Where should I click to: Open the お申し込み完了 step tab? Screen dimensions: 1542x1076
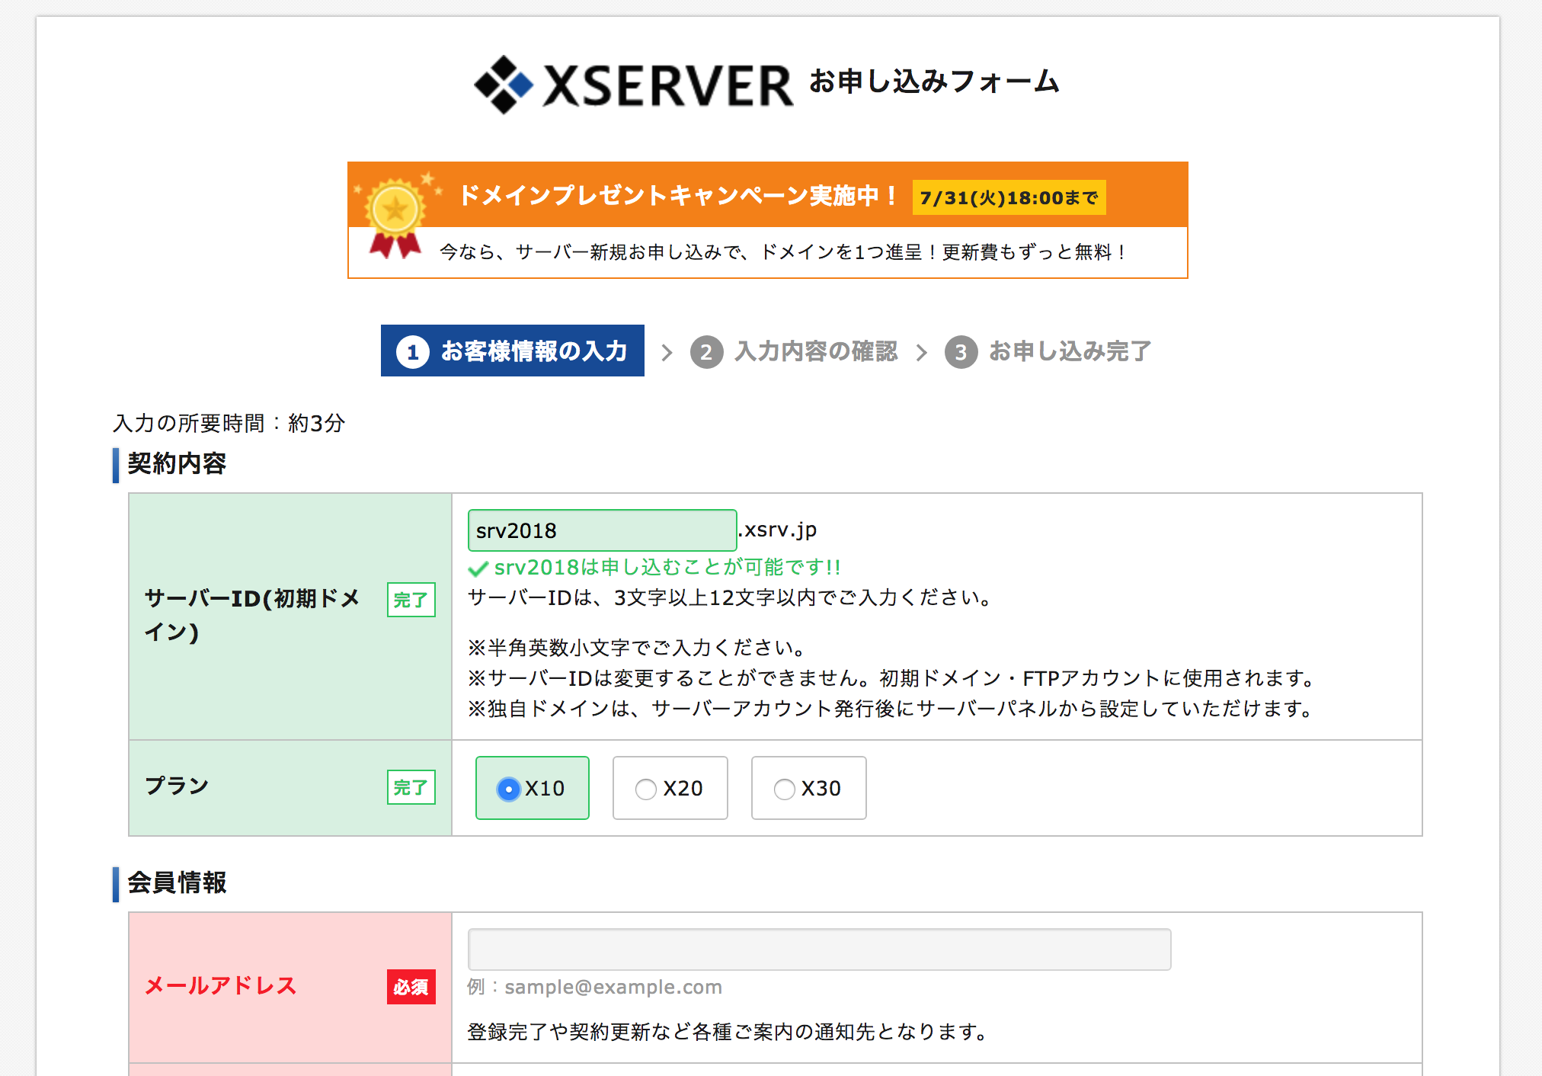(x=1048, y=351)
